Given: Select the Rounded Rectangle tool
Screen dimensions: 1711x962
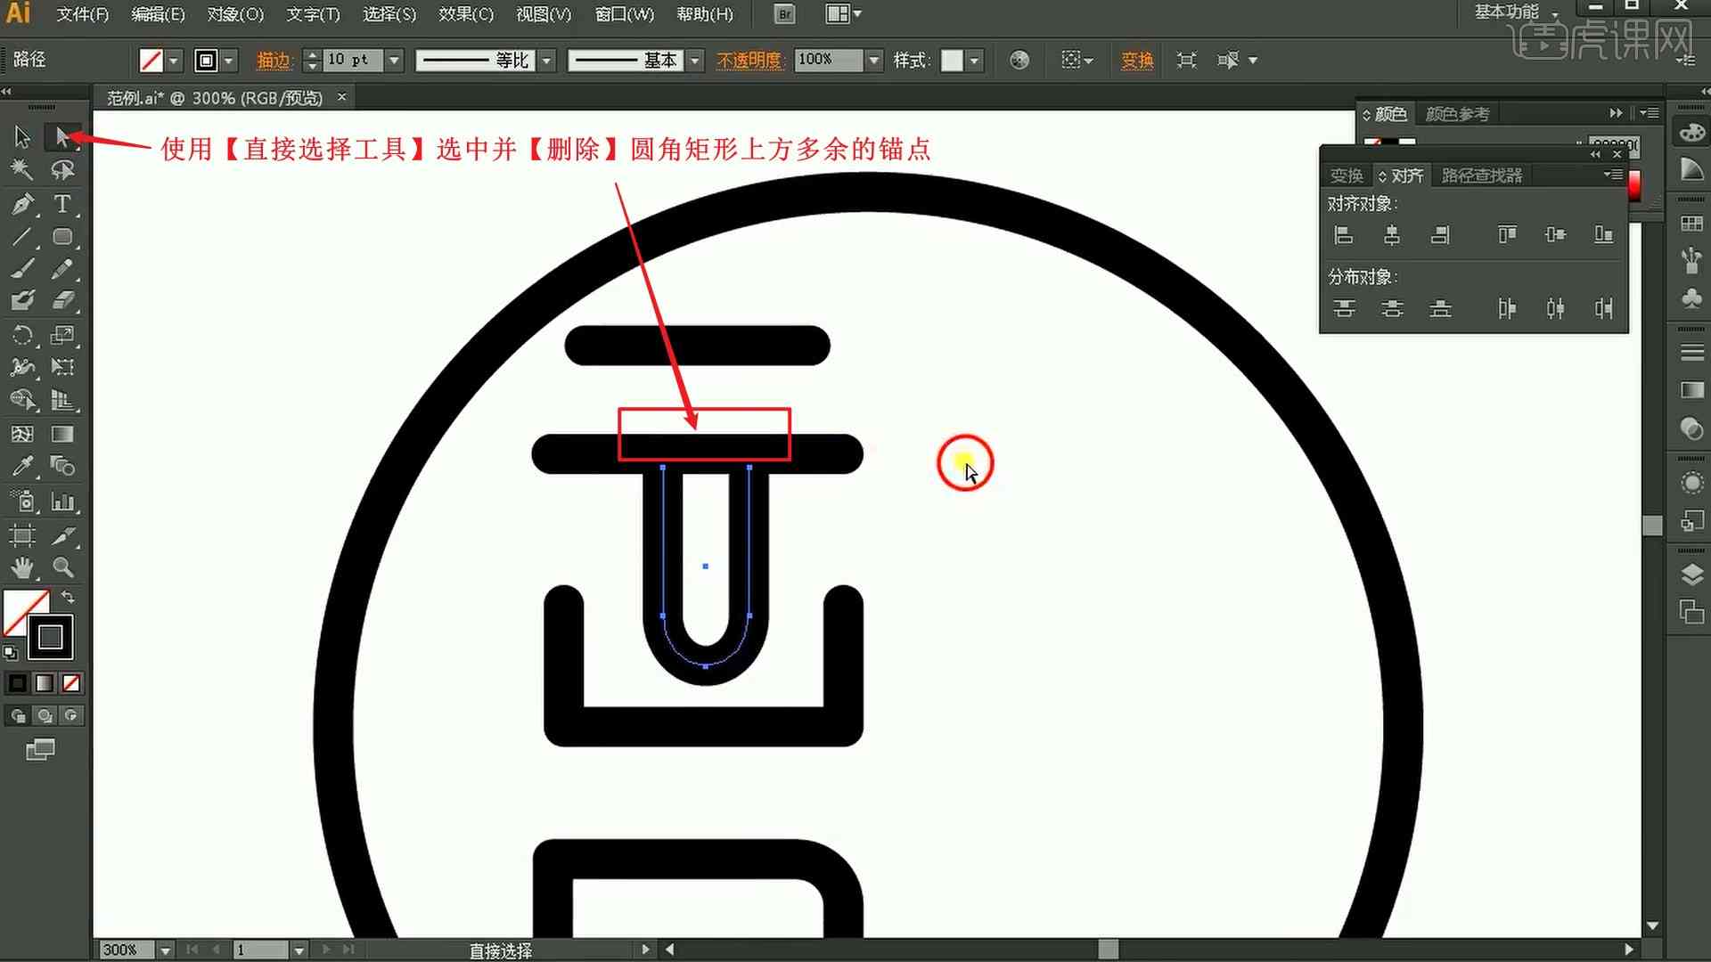Looking at the screenshot, I should click(62, 237).
